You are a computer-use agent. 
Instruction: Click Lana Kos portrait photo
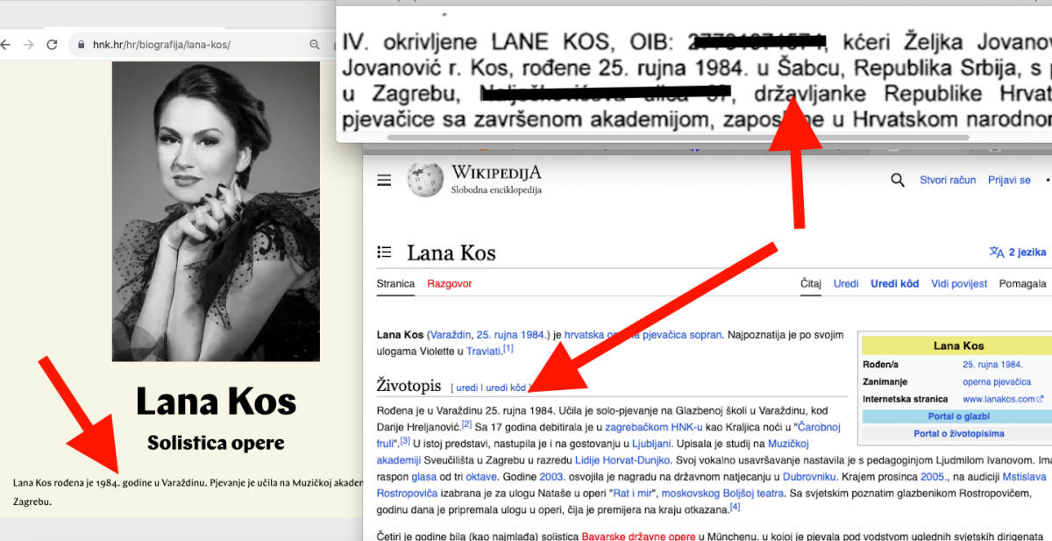[x=216, y=210]
